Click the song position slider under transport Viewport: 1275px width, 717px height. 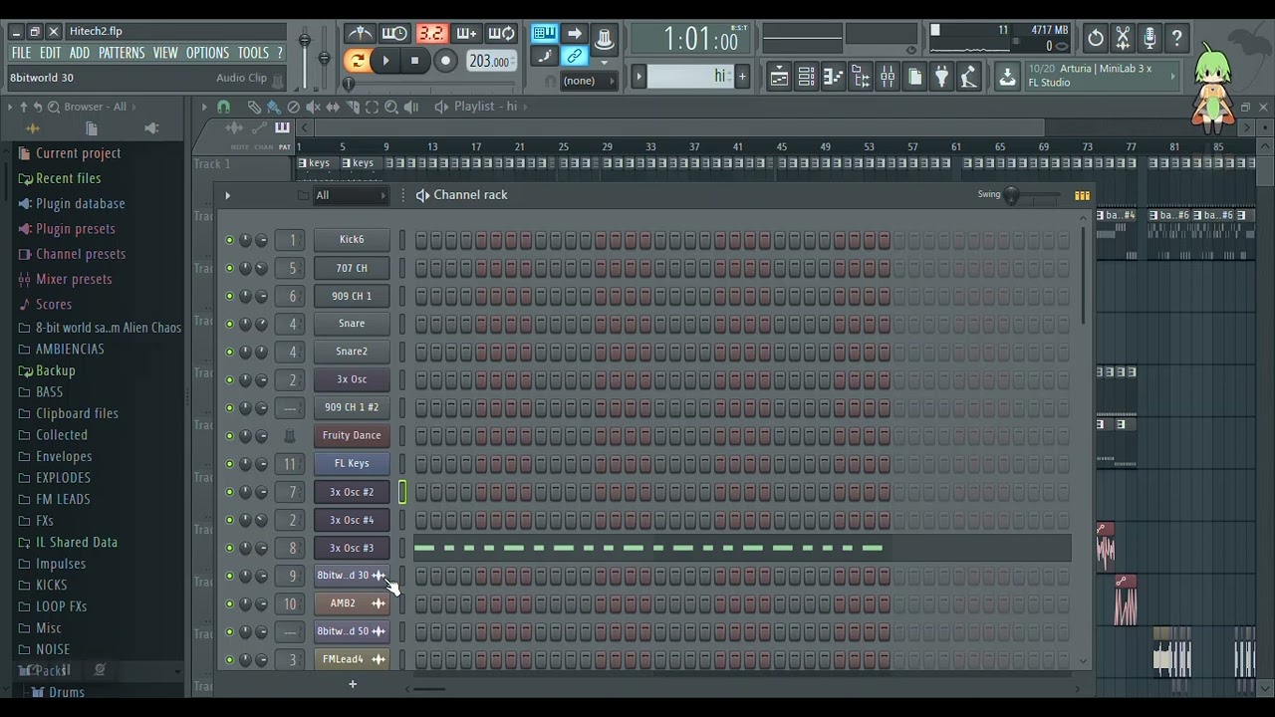[x=430, y=85]
